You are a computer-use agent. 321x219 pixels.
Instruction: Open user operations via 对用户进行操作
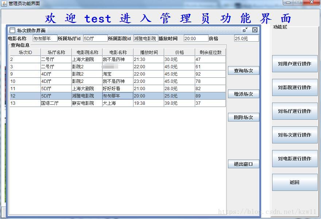click(x=294, y=64)
